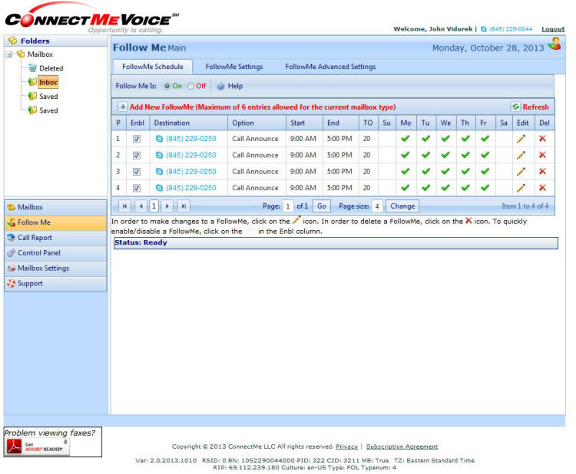Viewport: 576px width, 474px height.
Task: Edit FollowMe entry in row 2
Action: pos(521,155)
